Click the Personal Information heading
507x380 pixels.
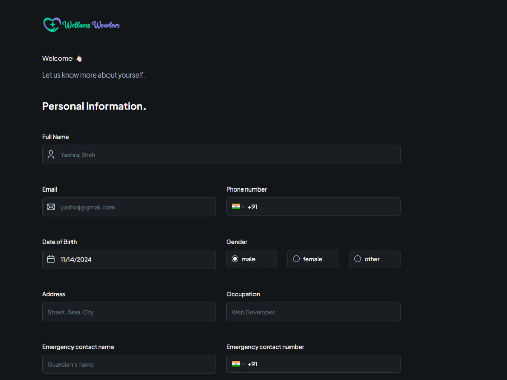point(94,106)
